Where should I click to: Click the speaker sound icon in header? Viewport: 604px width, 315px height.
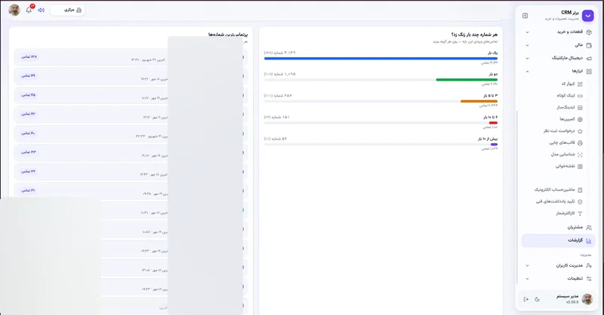[x=42, y=10]
